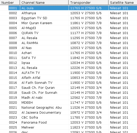Screen dimensions: 137x133
Task: Click the Satellite Name column header
Action: click(x=123, y=2)
